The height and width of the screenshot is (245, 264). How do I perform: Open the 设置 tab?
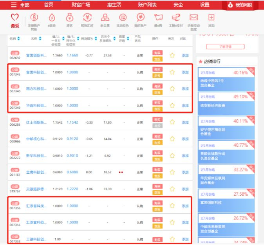coord(204,5)
